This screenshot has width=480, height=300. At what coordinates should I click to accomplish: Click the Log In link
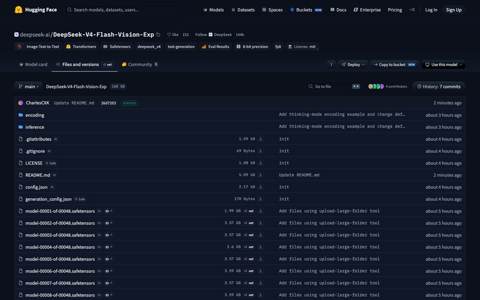431,10
